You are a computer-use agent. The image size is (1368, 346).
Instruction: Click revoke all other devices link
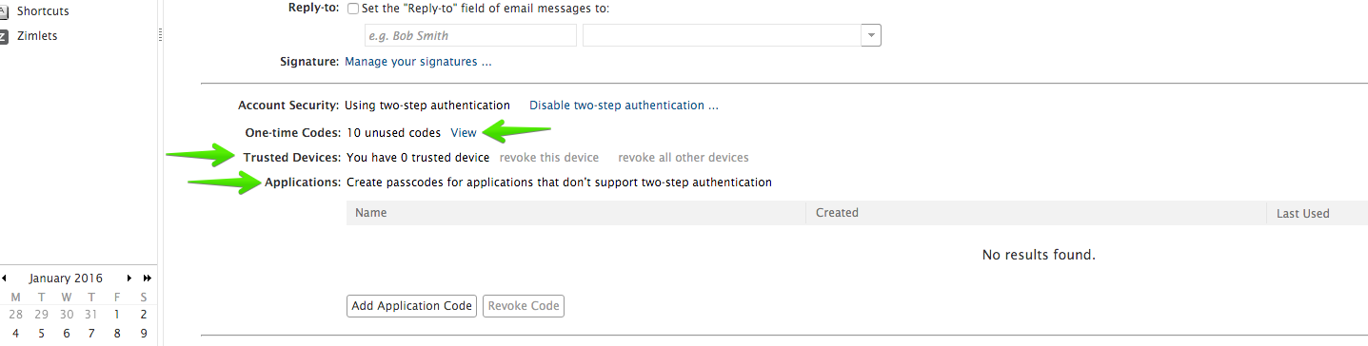pyautogui.click(x=684, y=158)
